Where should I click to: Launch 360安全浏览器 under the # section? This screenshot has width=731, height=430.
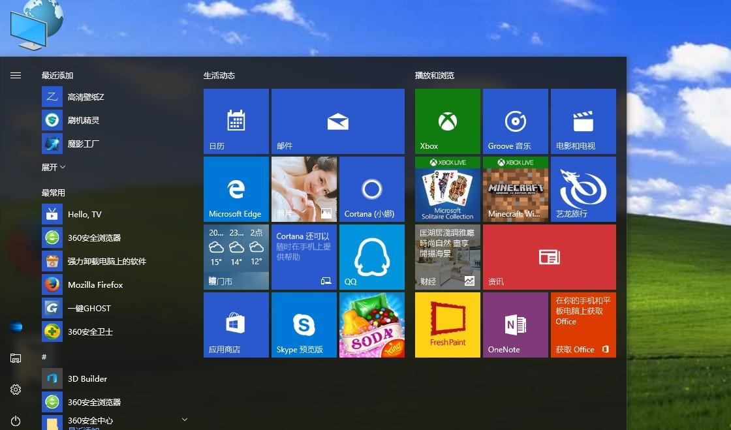click(114, 402)
